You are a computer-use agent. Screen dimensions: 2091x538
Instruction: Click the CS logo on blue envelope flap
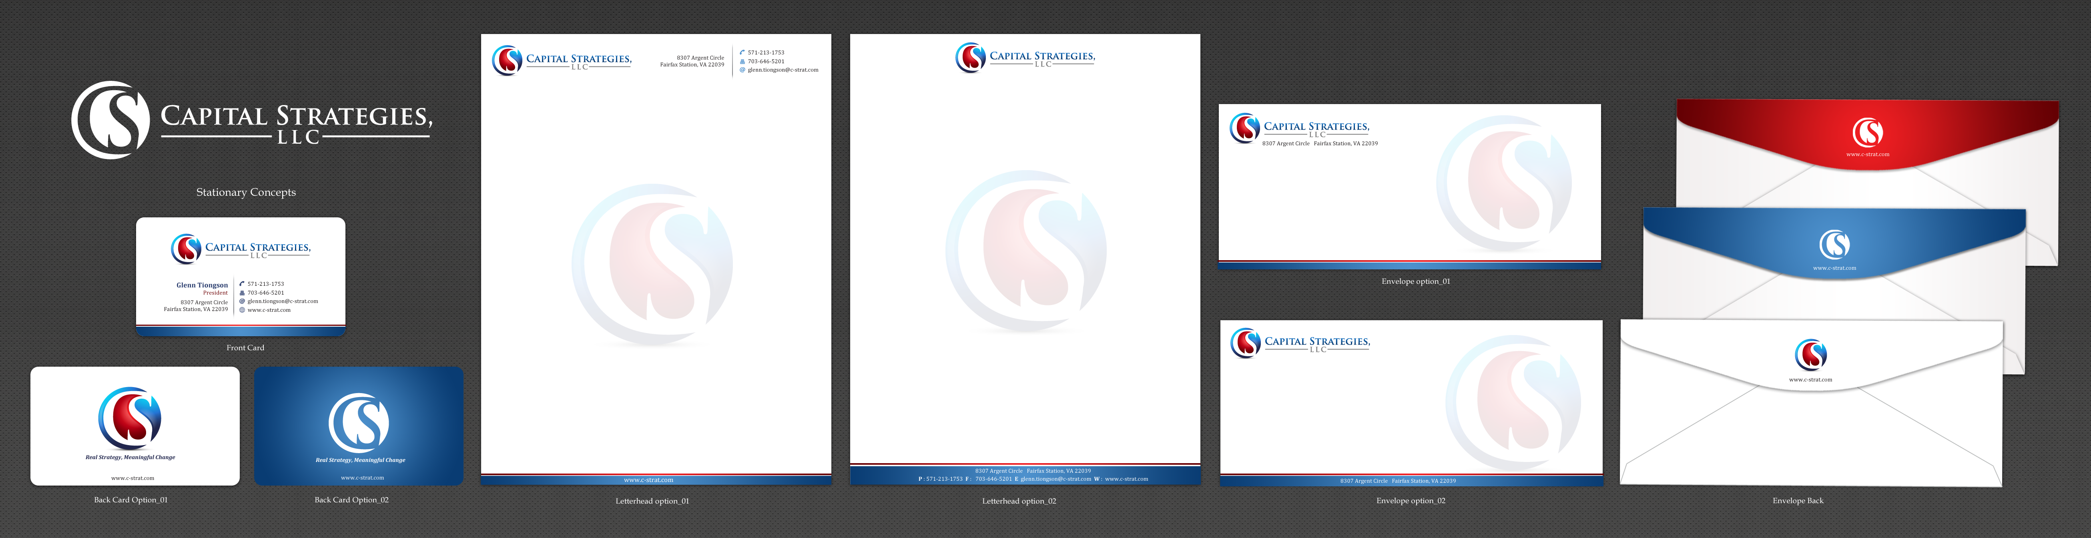click(x=1834, y=244)
